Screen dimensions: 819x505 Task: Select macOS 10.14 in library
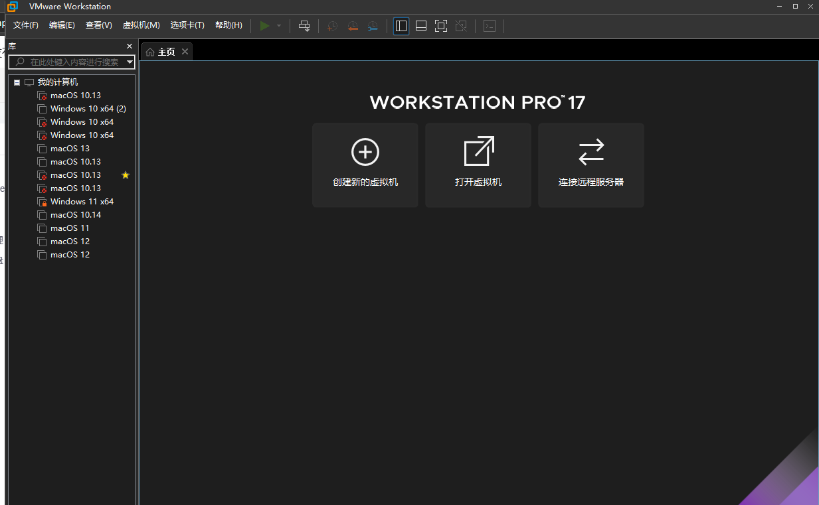point(76,215)
